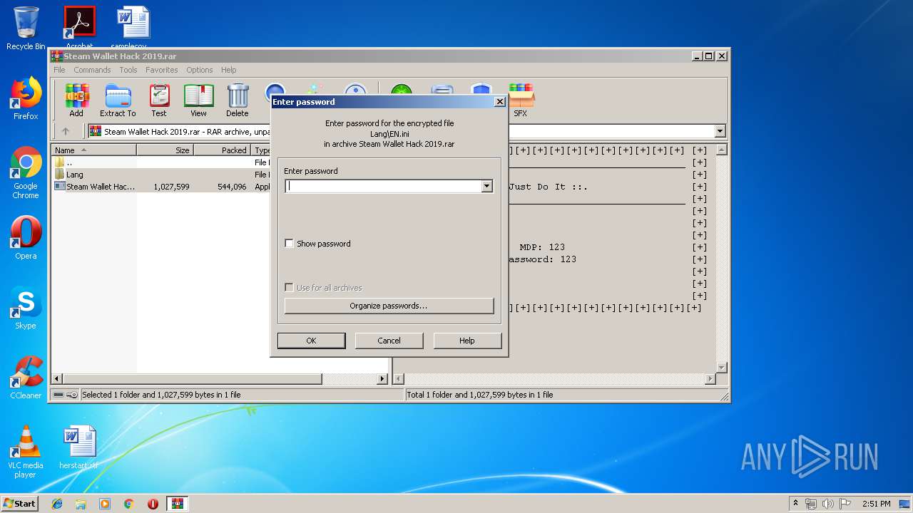Click the Delete trash can toolbar icon
Viewport: 913px width, 513px height.
238,100
